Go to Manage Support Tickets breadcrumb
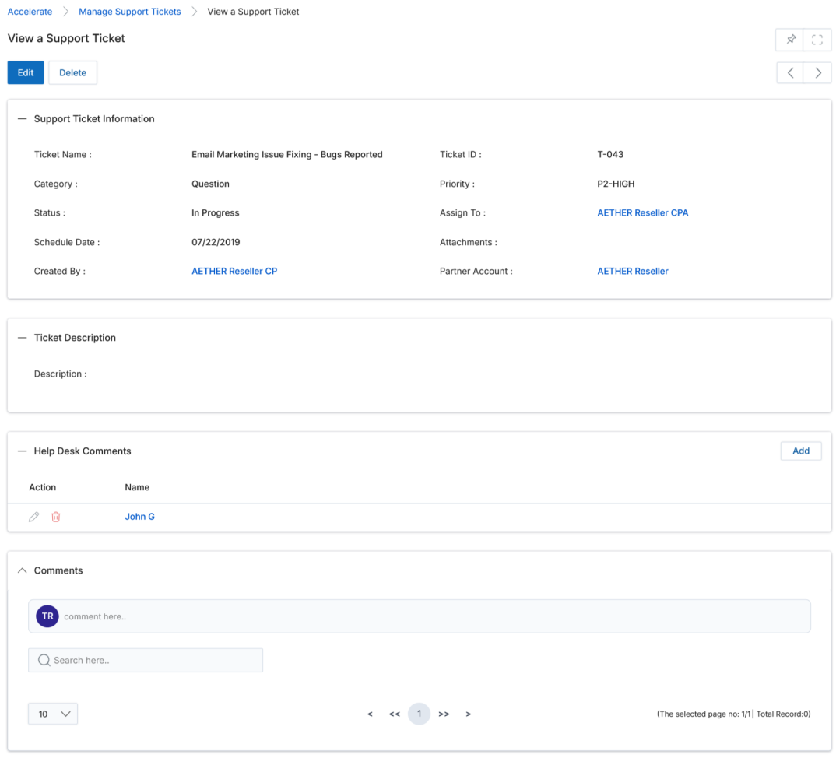 [129, 12]
